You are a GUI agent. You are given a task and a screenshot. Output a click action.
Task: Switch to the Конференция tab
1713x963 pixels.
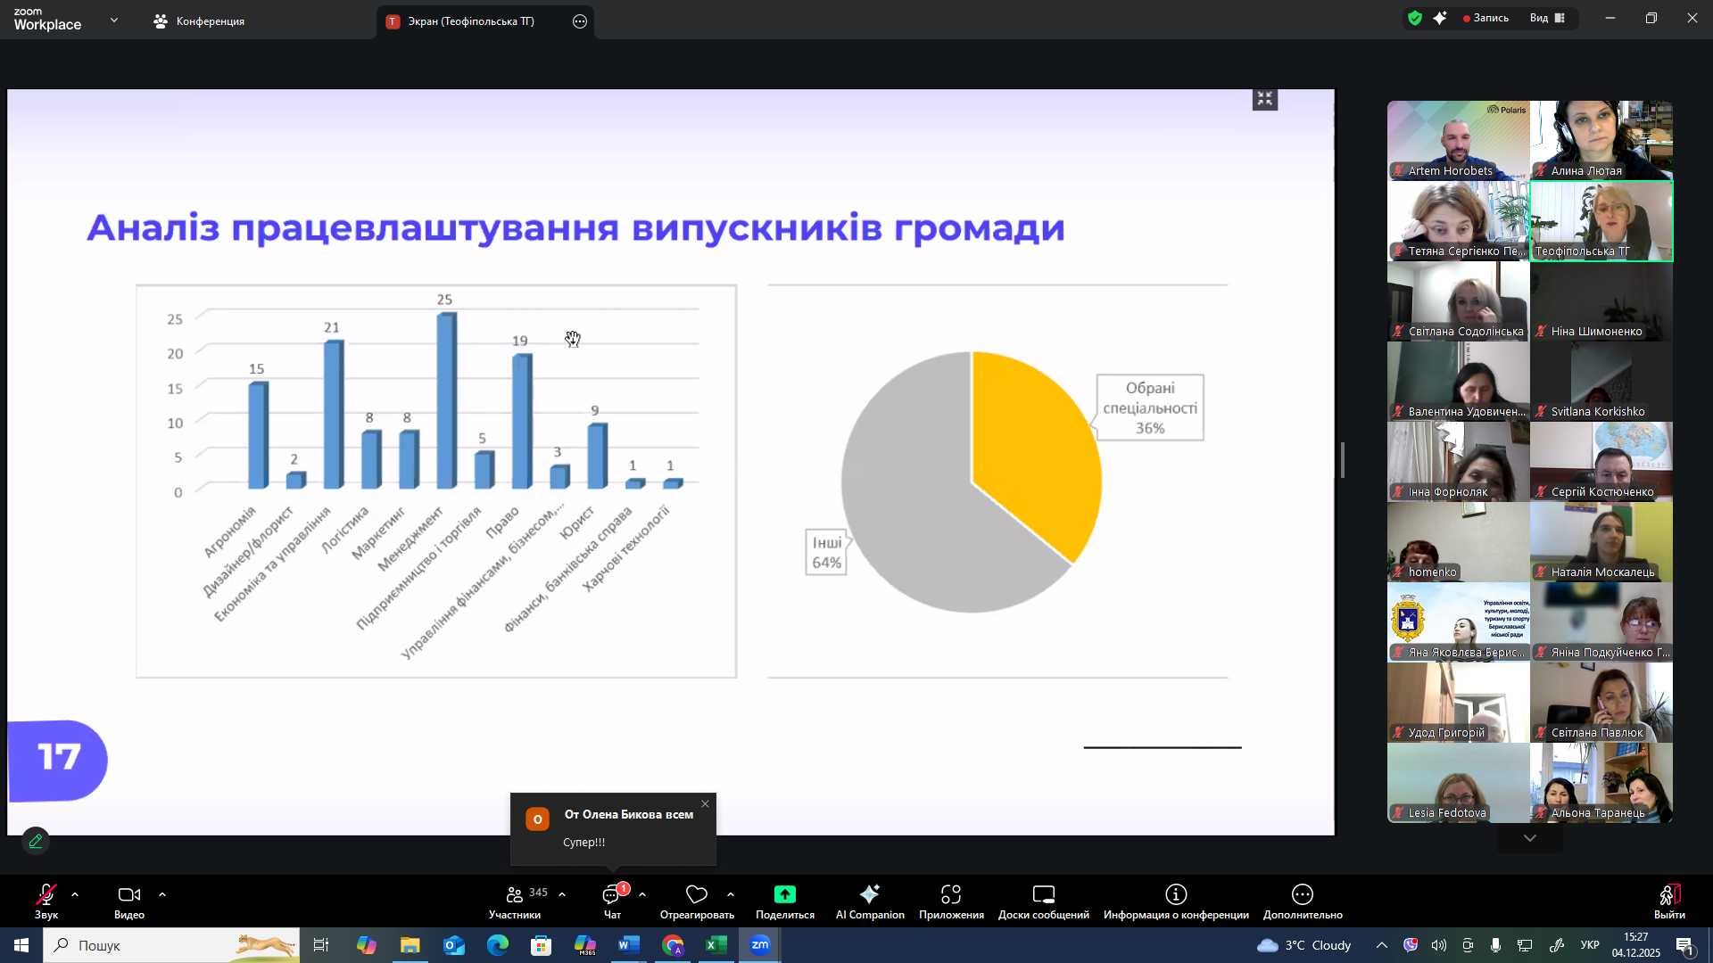coord(199,21)
